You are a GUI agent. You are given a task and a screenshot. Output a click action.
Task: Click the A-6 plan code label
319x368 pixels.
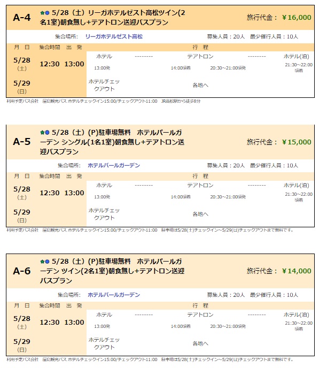22,271
